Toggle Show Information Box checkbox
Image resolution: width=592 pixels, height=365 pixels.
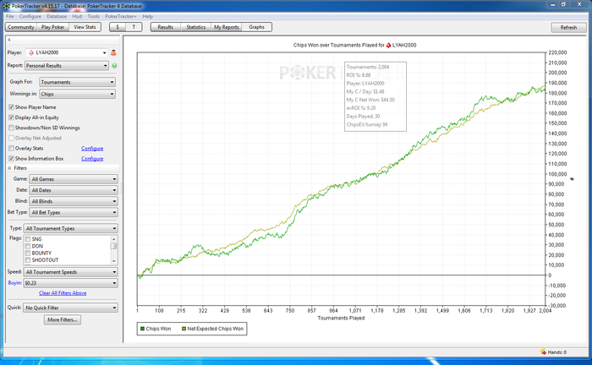click(x=11, y=158)
